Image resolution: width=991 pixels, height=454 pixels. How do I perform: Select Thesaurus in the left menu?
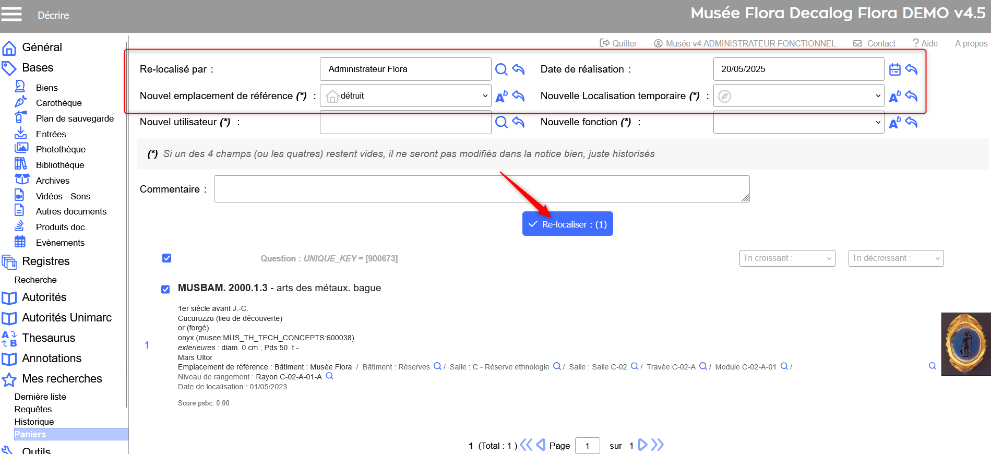(x=49, y=338)
